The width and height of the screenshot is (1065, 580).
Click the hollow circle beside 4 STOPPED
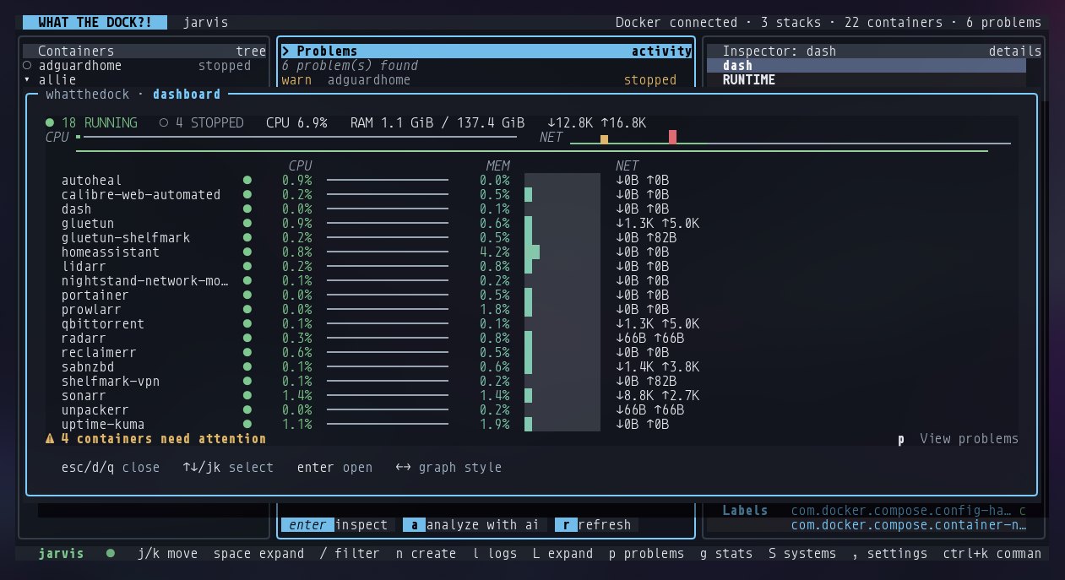[x=164, y=123]
